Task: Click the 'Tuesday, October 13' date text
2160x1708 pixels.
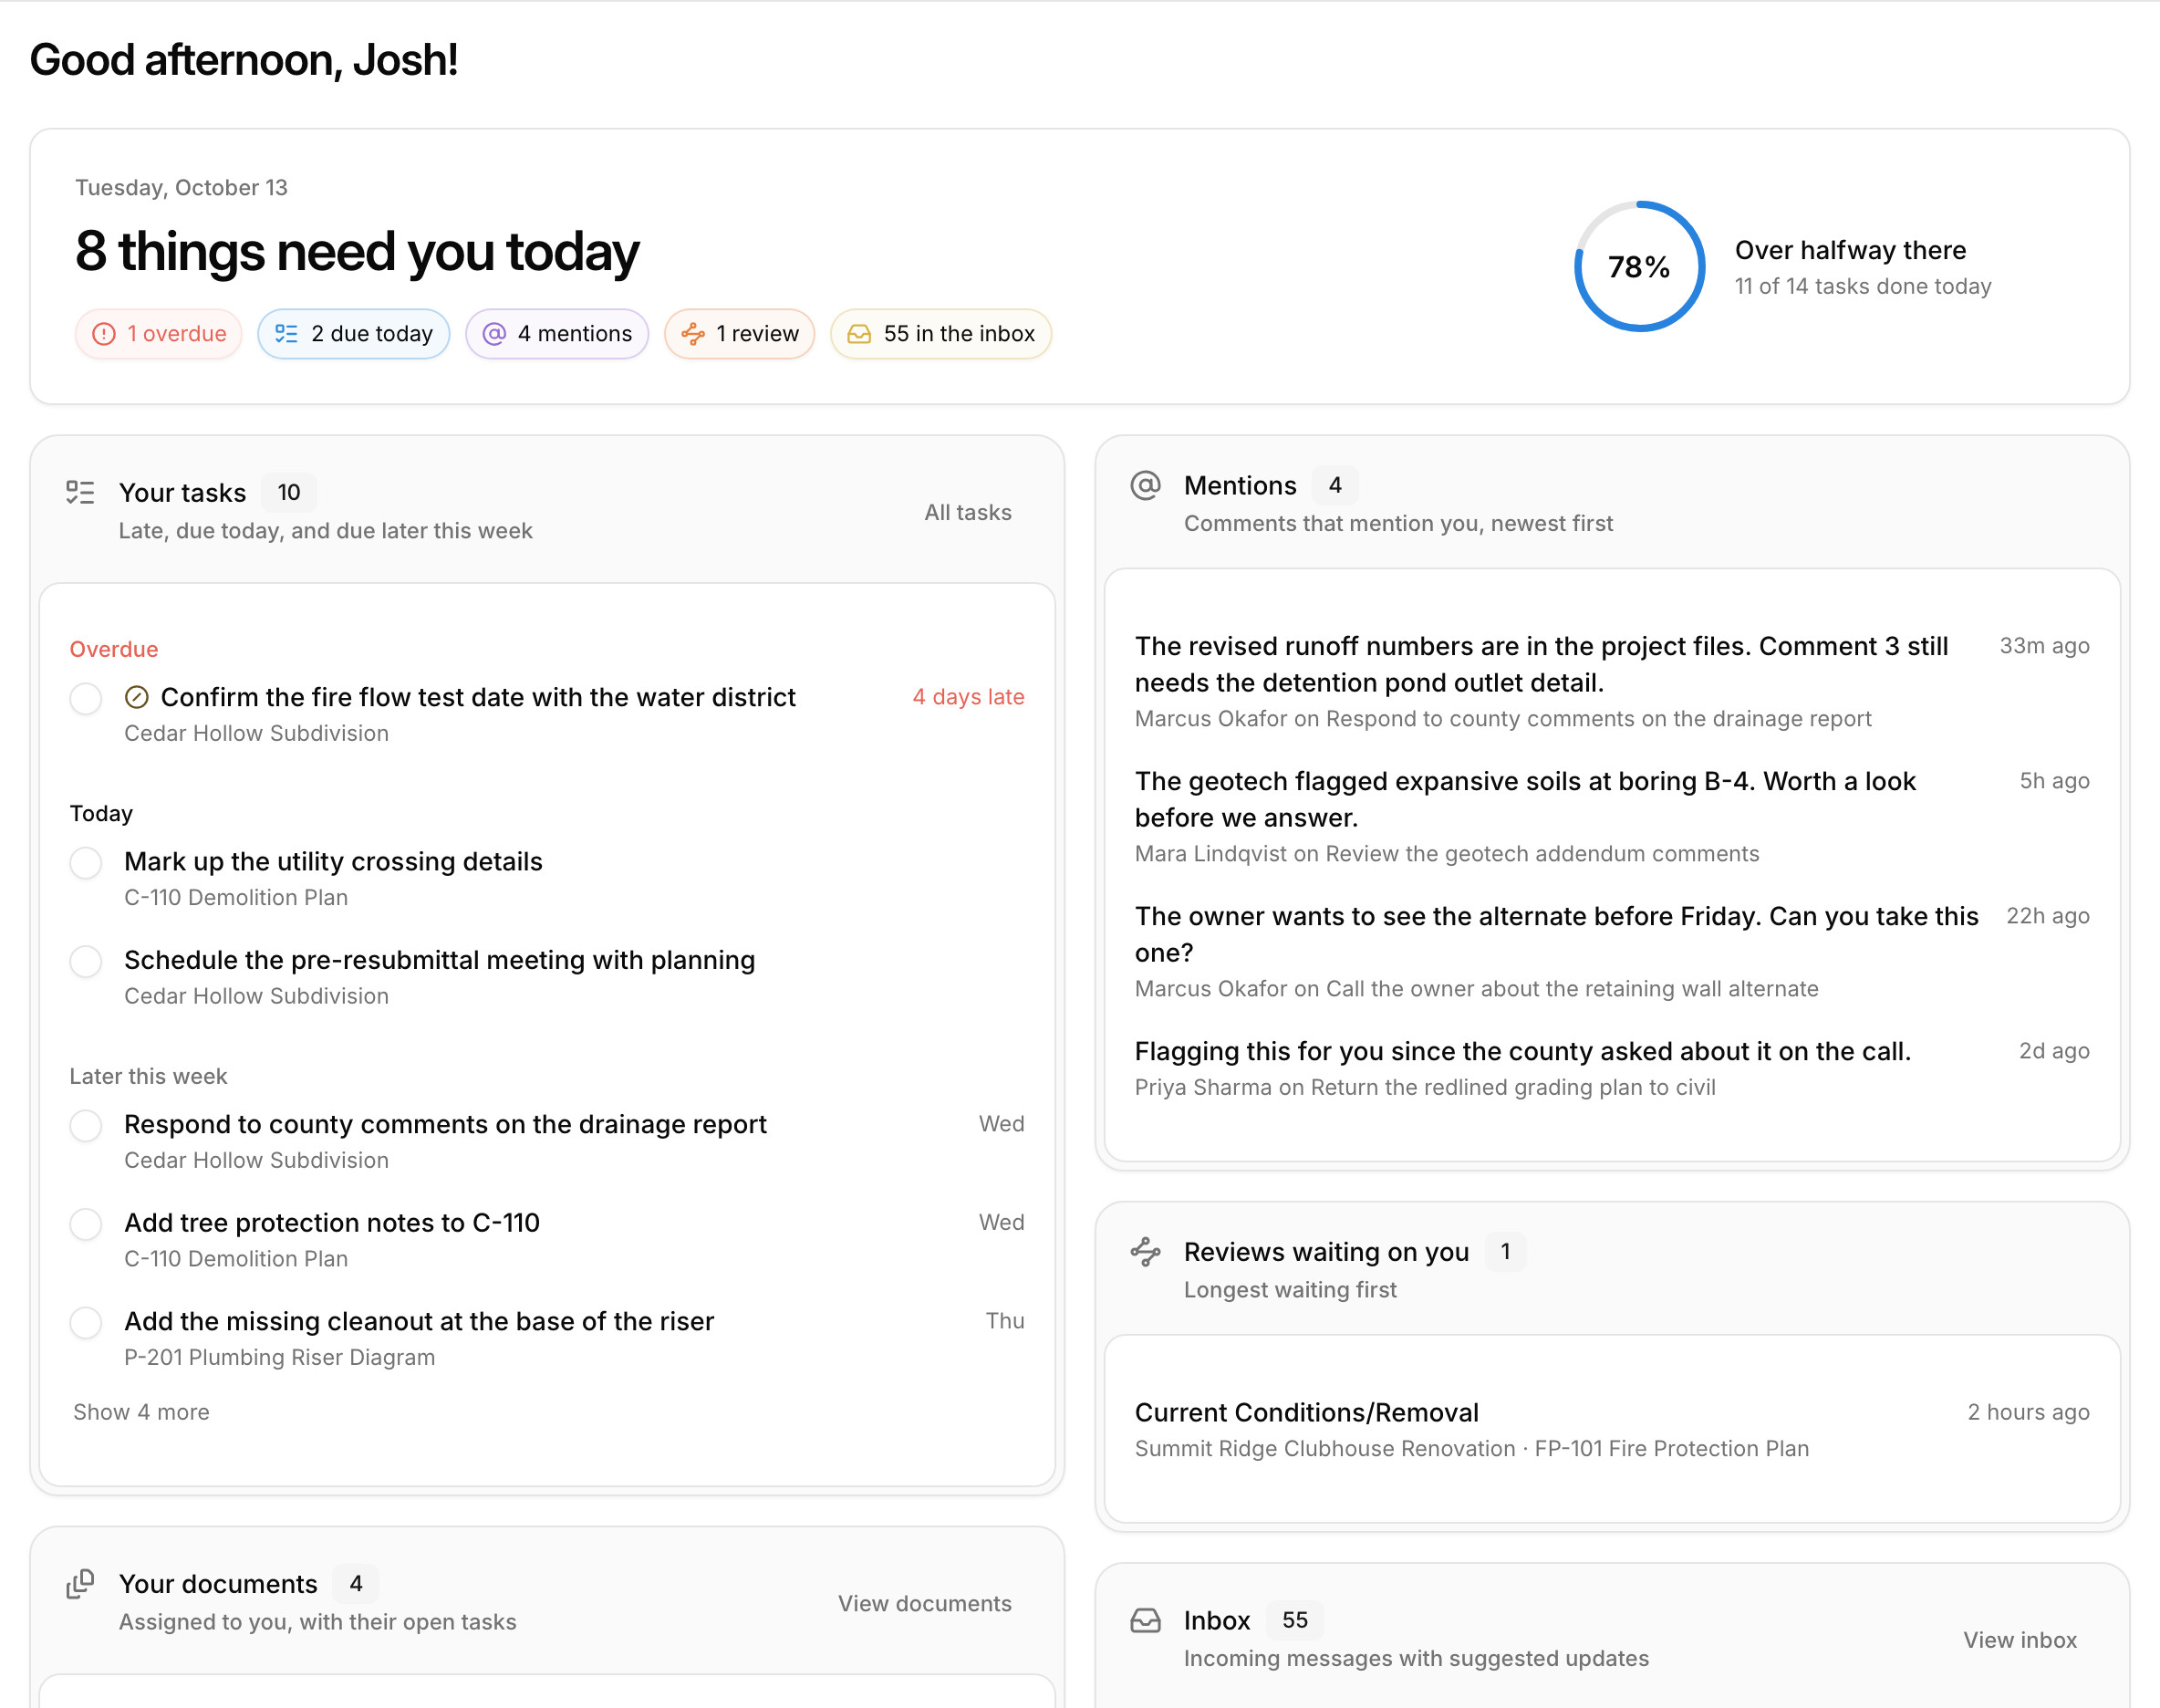Action: pos(182,188)
